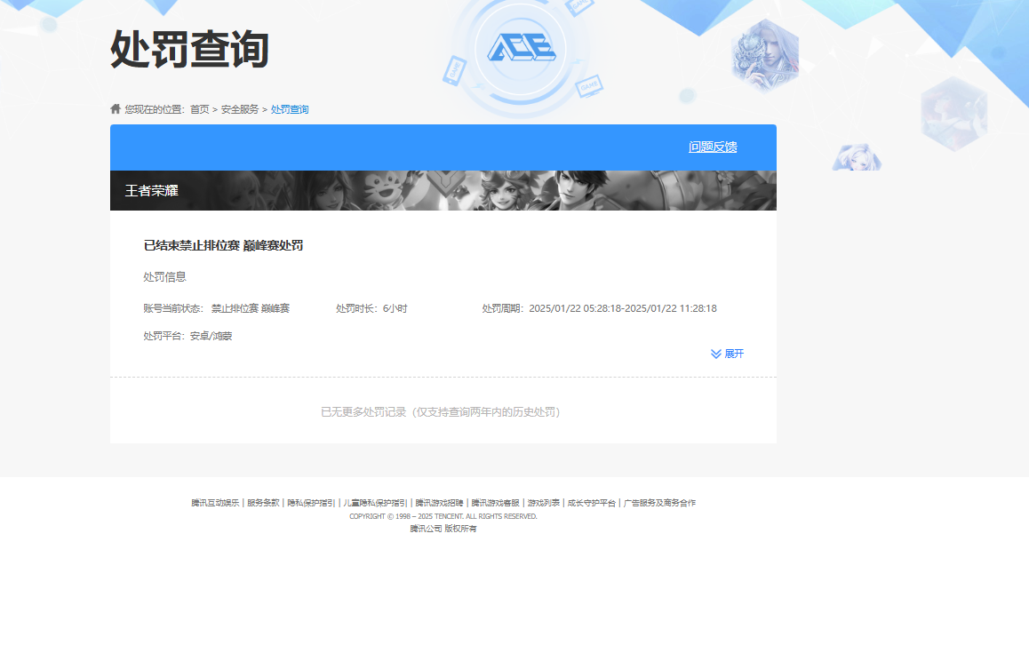Switch to the 处罚查询 breadcrumb tab
Screen dimensions: 1029x653
288,108
